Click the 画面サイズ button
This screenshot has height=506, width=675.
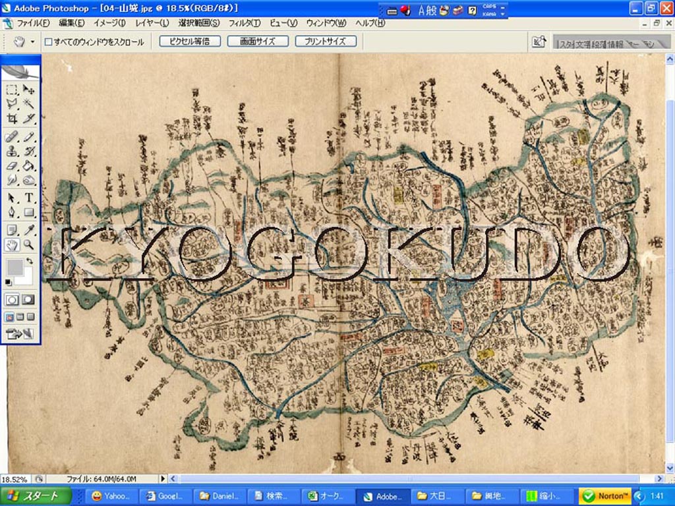258,42
